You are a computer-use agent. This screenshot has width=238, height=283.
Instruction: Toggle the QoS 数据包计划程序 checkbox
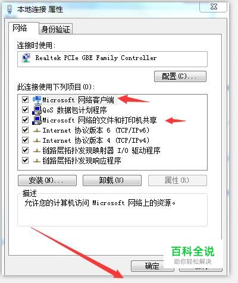[x=25, y=109]
